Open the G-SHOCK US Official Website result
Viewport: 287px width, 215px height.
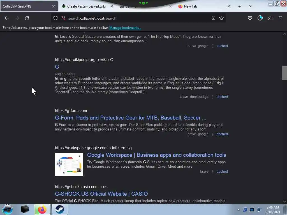click(x=101, y=194)
